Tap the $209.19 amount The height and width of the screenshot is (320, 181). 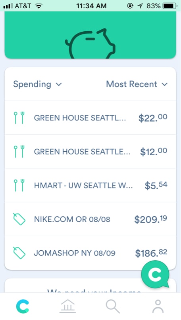point(150,219)
